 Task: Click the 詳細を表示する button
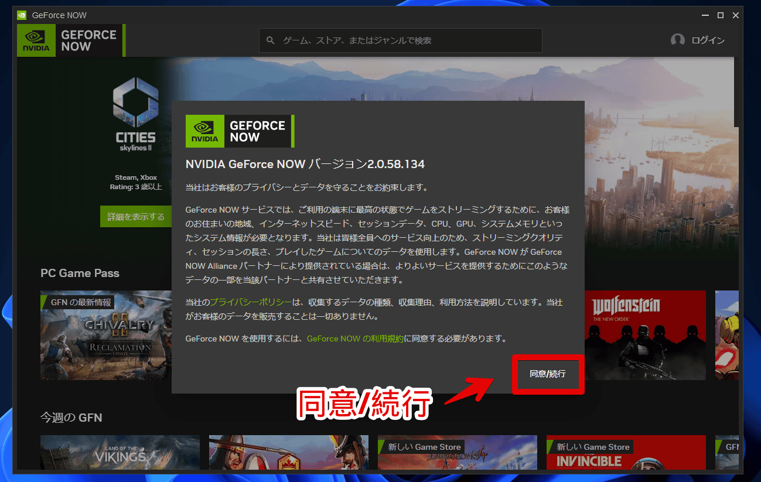pos(136,217)
